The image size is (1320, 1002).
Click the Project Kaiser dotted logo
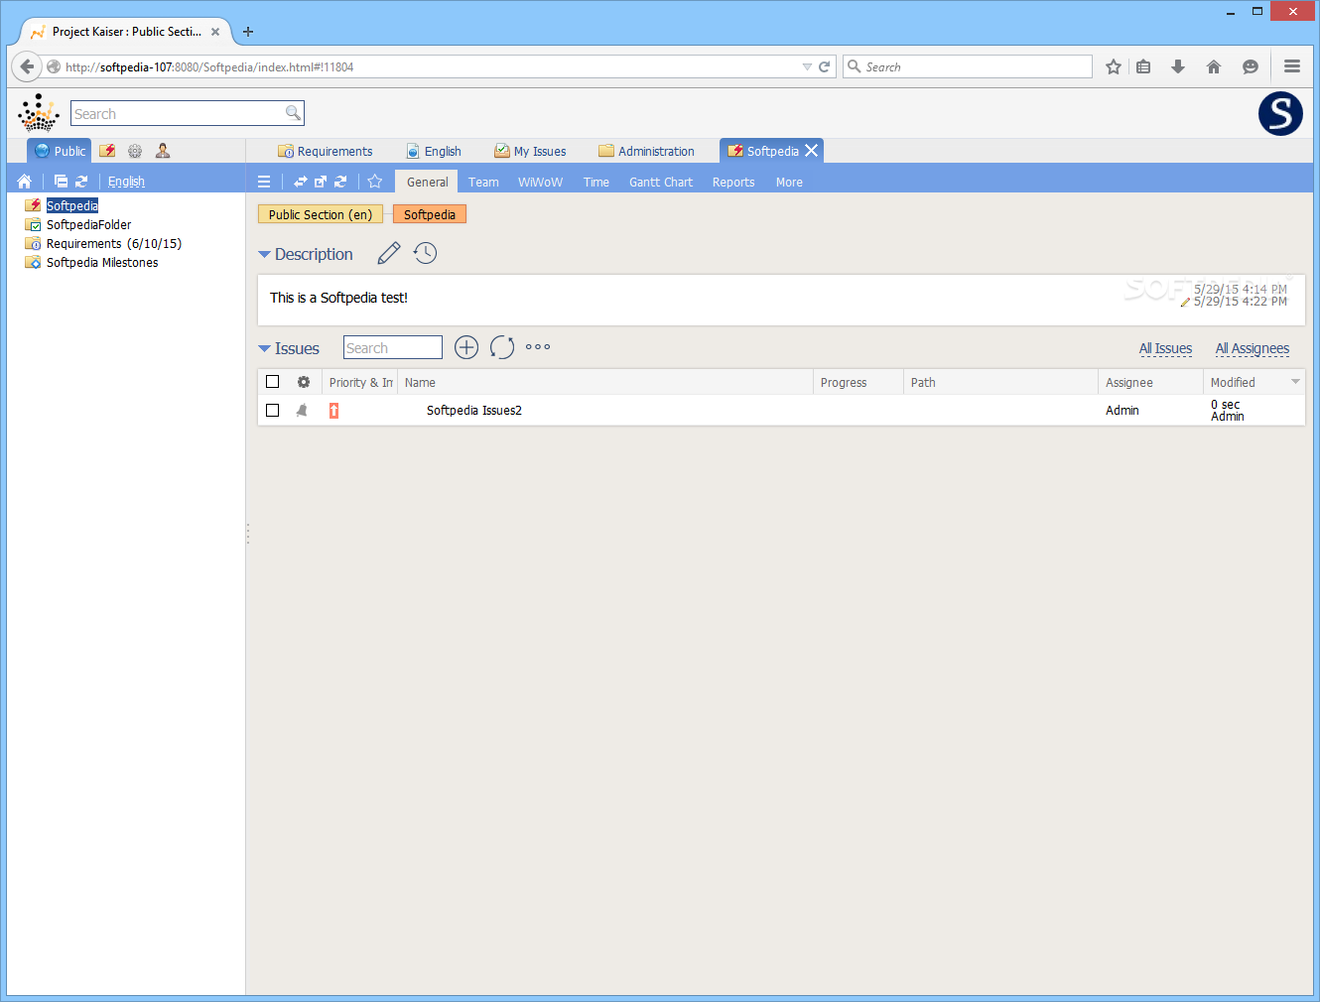click(39, 113)
